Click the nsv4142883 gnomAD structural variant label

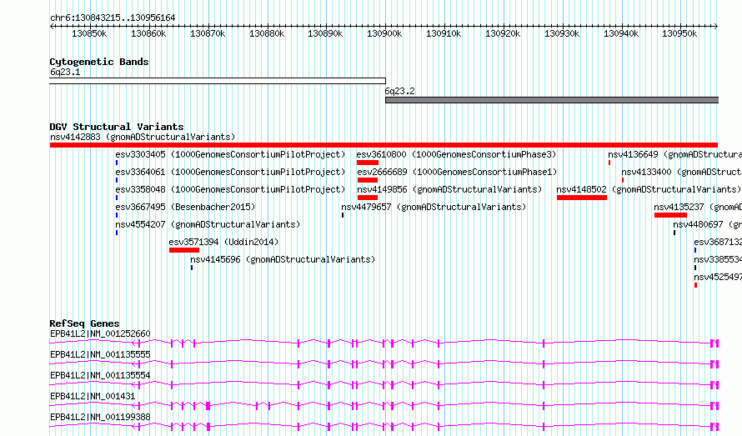(143, 137)
